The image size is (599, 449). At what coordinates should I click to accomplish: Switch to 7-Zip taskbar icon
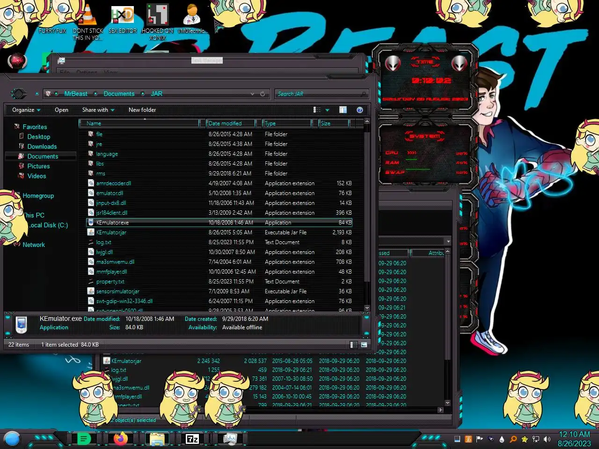click(x=192, y=439)
